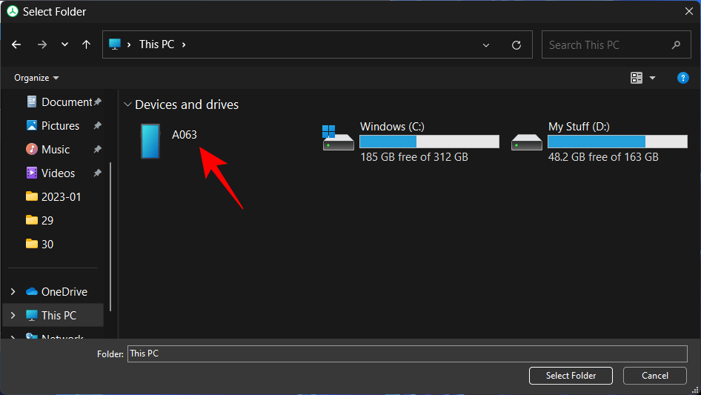Go up one folder level arrow
Viewport: 701px width, 395px height.
click(x=86, y=44)
